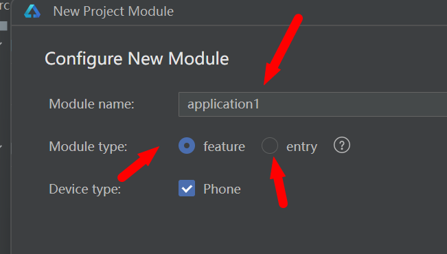The height and width of the screenshot is (254, 447).
Task: Select the feature radio button
Action: [x=187, y=146]
